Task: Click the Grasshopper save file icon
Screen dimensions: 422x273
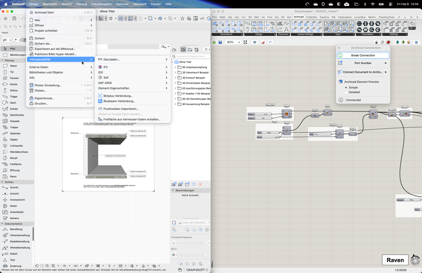Action: click(220, 42)
